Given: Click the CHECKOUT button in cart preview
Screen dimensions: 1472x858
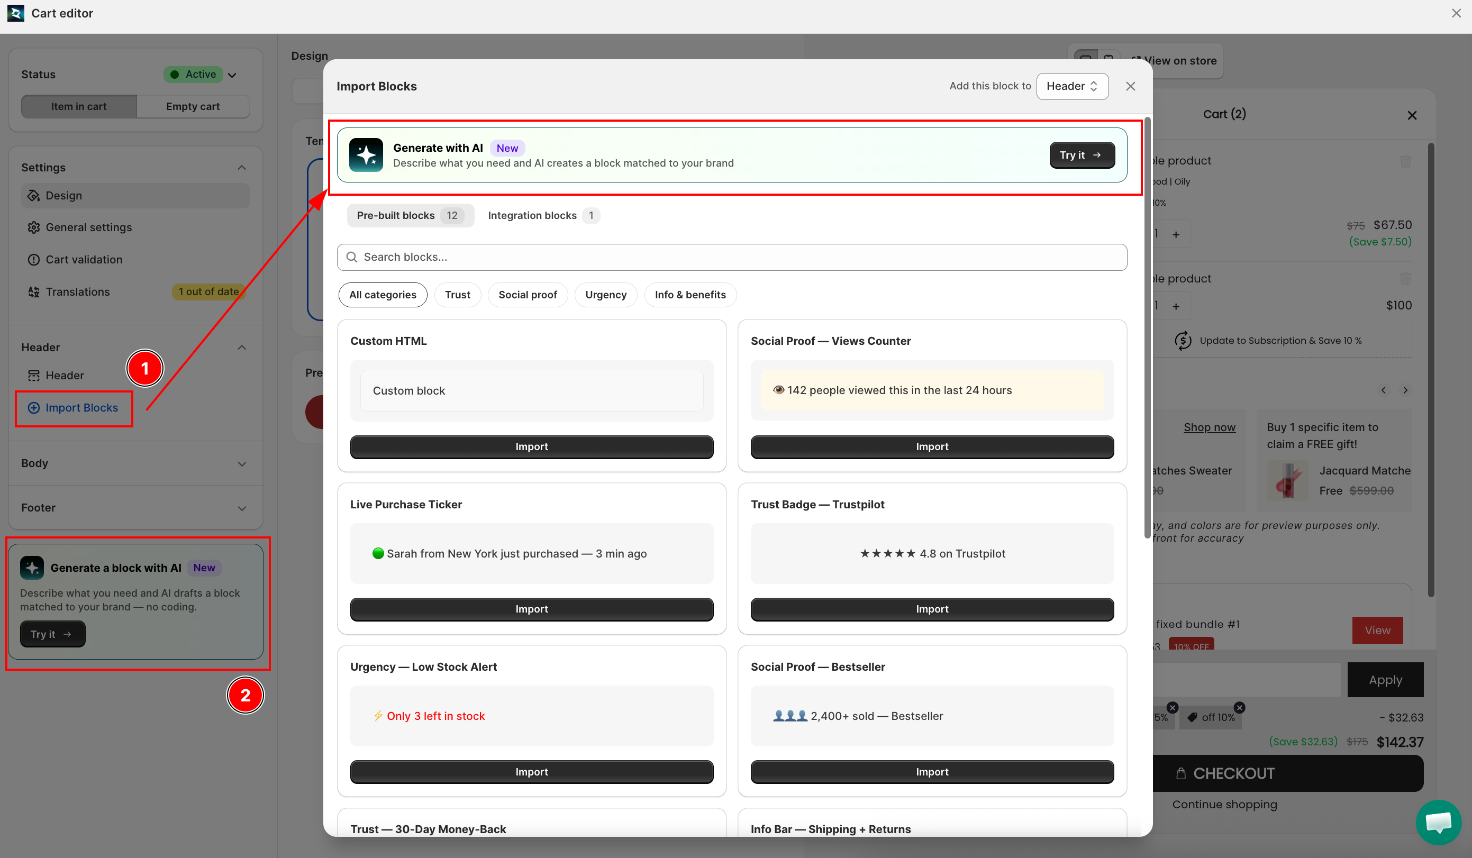Looking at the screenshot, I should (1287, 773).
